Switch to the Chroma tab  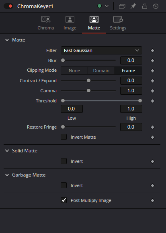[46, 23]
